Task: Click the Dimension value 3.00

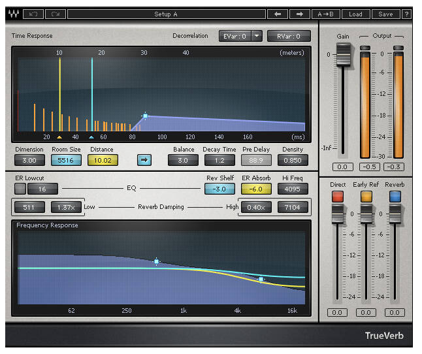Action: coord(29,160)
